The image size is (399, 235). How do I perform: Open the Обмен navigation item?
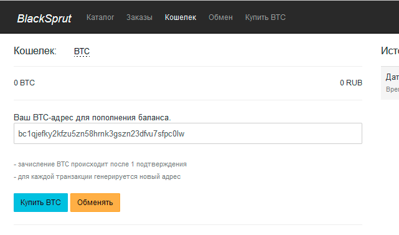click(220, 17)
